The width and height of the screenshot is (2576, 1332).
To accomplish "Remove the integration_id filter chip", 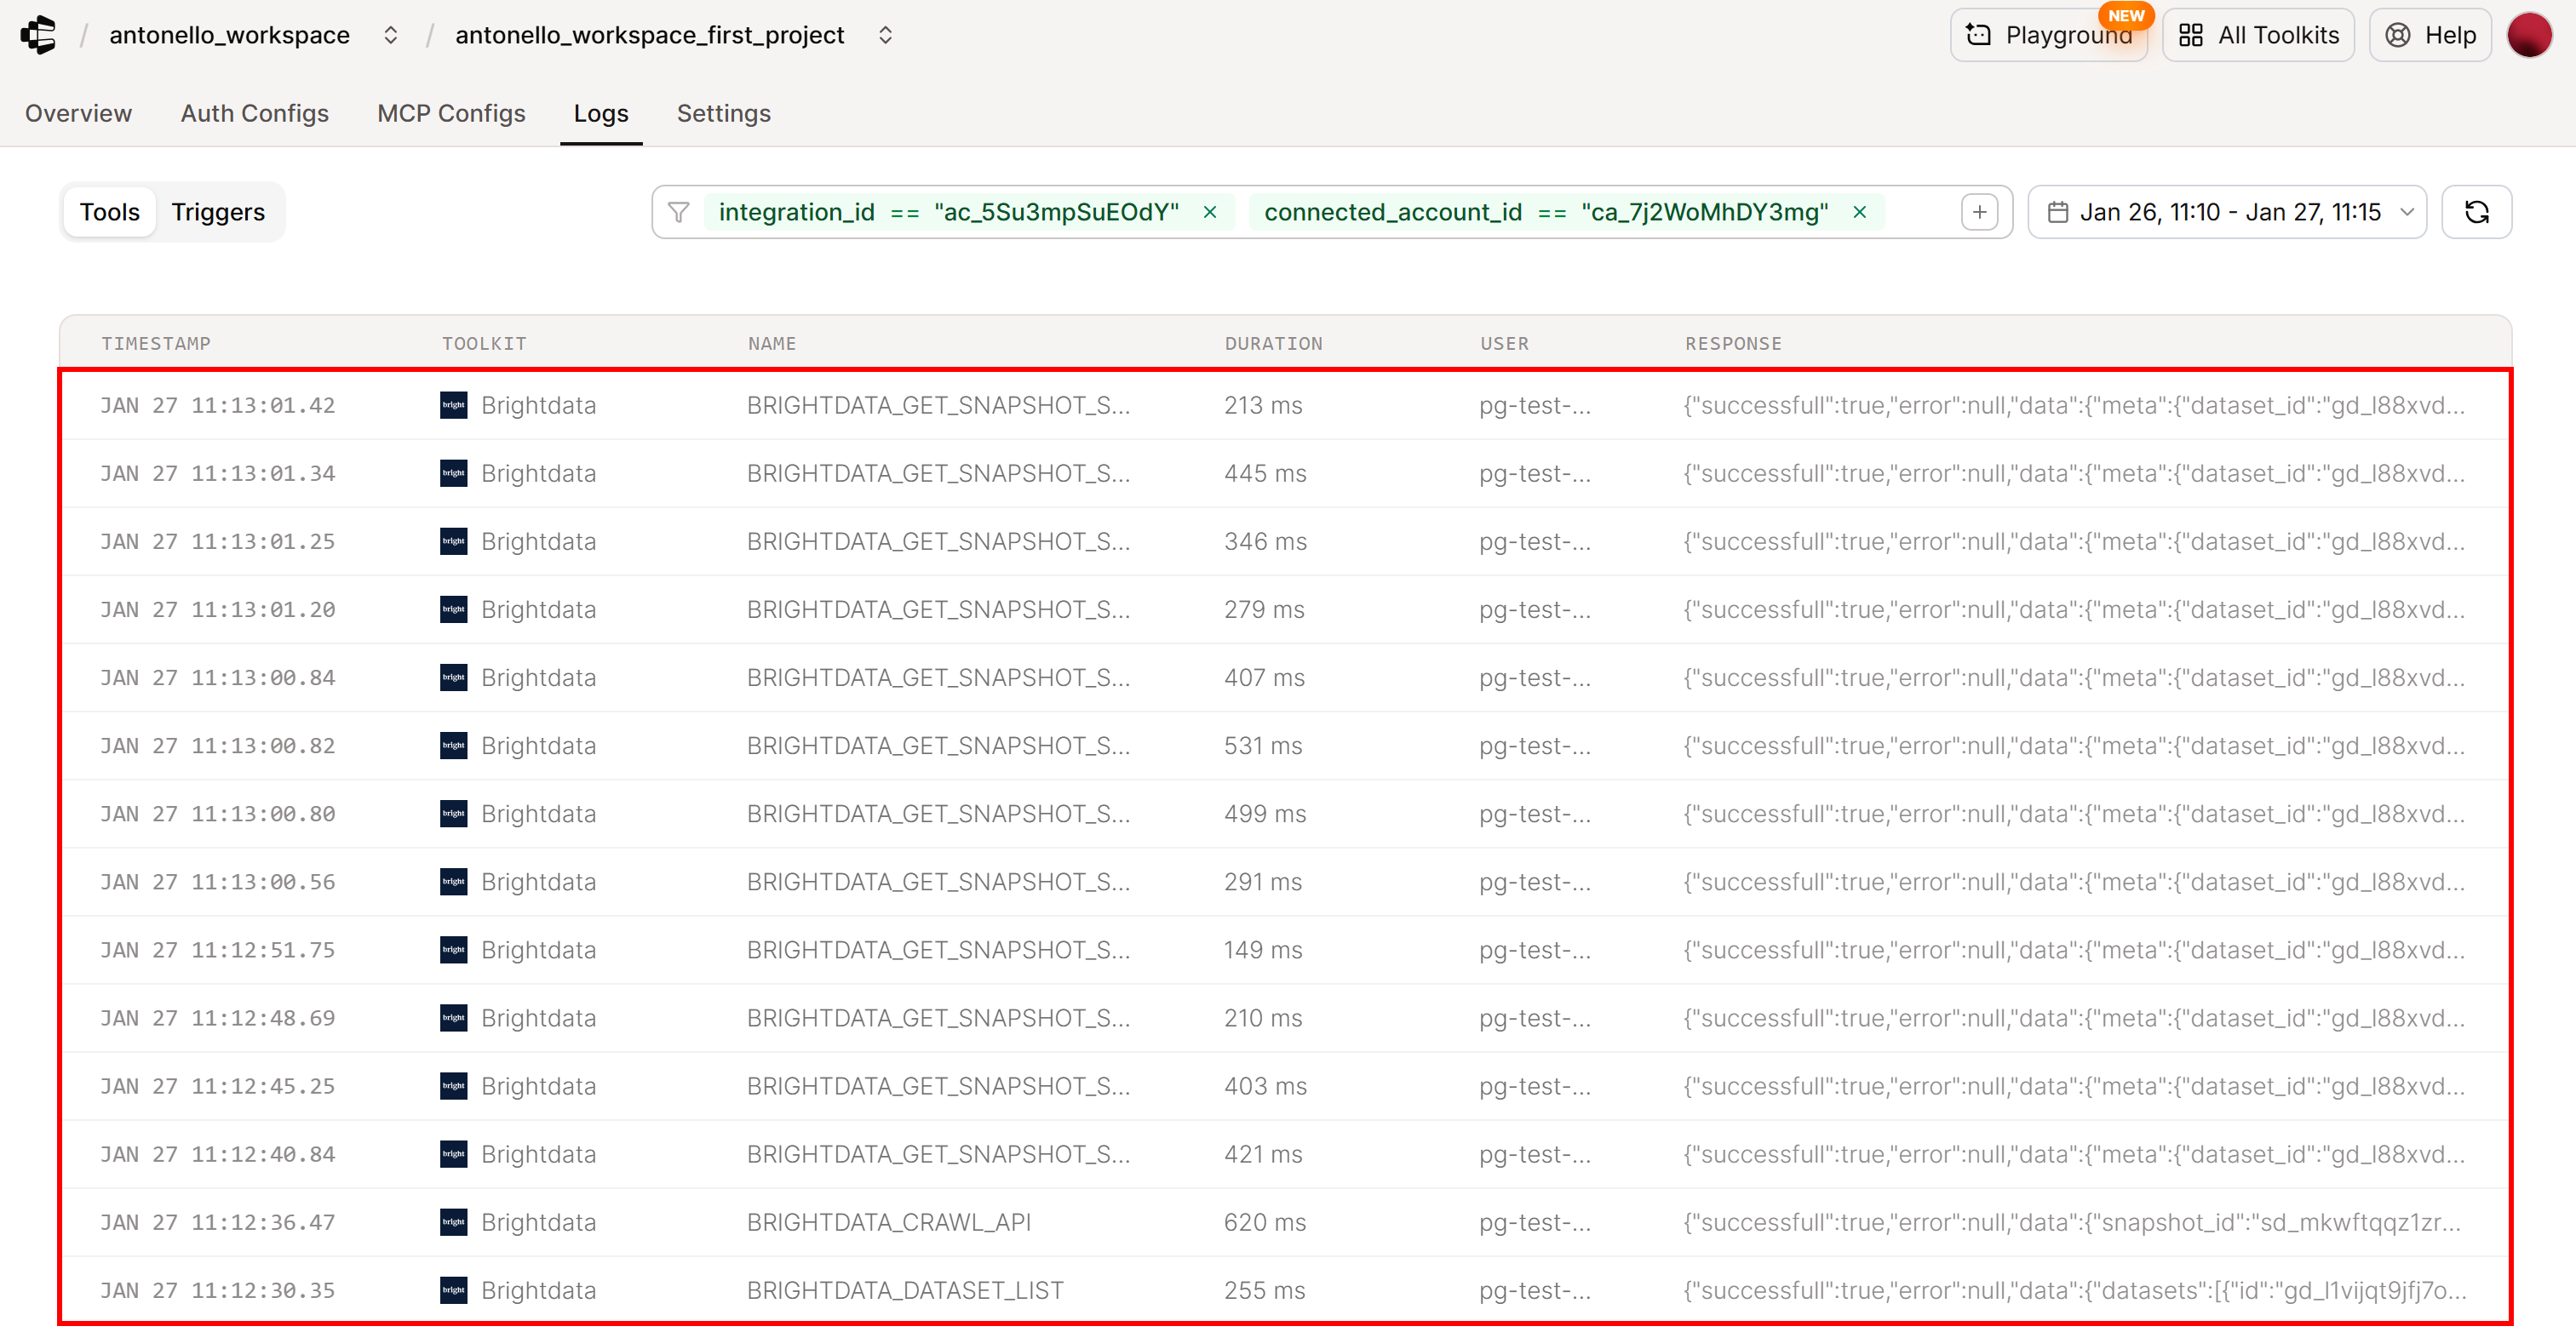I will tap(1209, 212).
